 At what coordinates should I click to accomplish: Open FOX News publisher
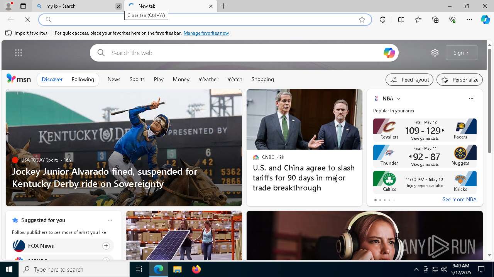pyautogui.click(x=41, y=246)
